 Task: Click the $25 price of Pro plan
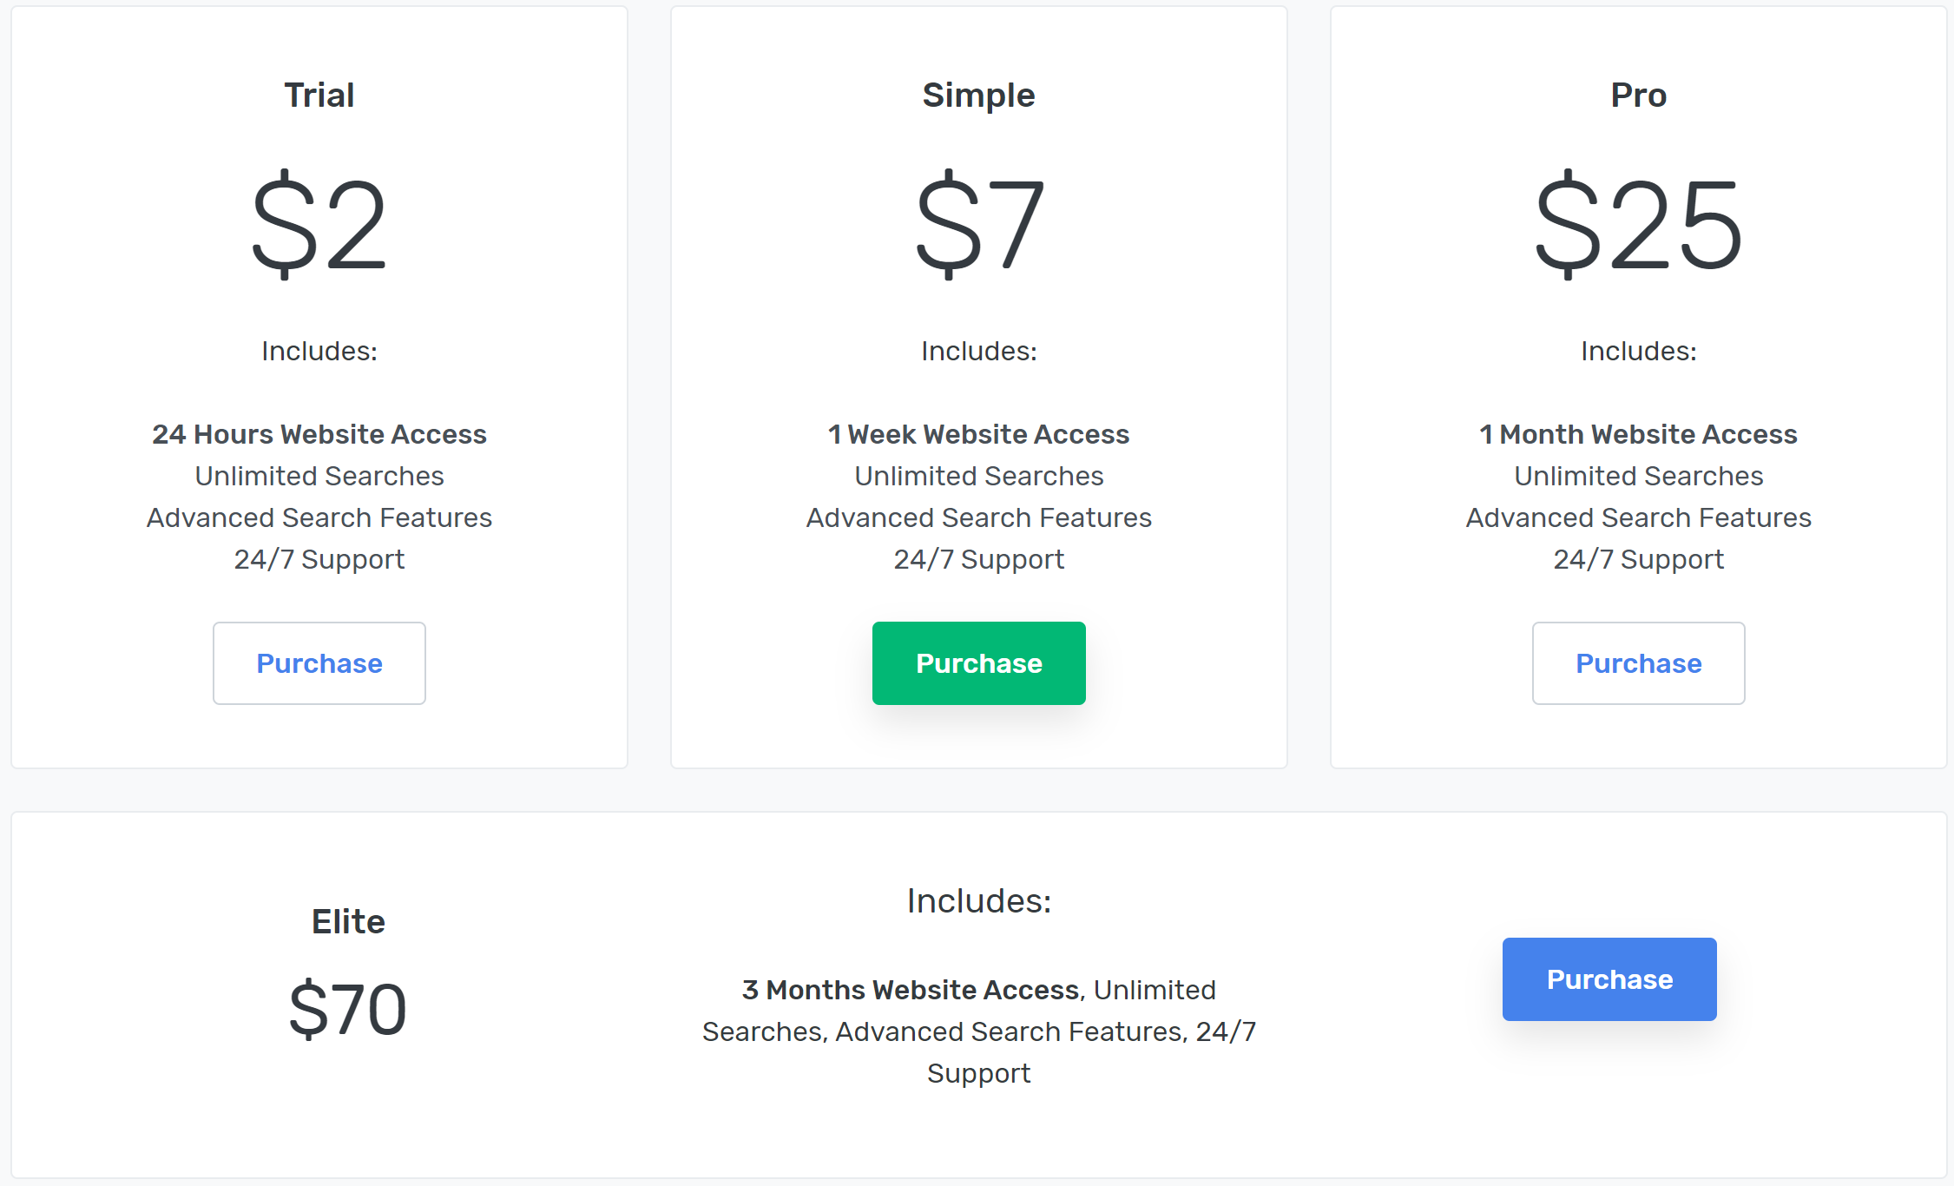coord(1638,226)
